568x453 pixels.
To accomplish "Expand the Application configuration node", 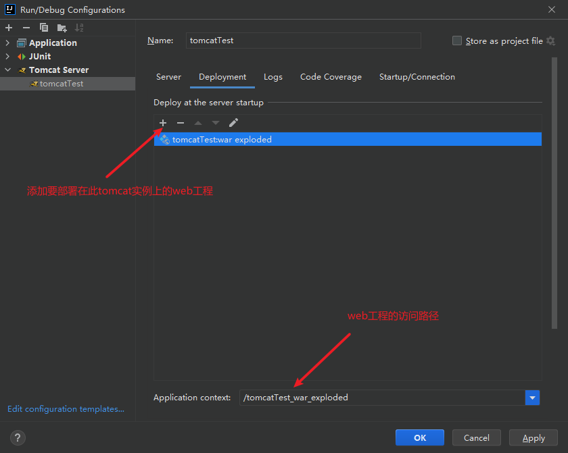I will (8, 43).
